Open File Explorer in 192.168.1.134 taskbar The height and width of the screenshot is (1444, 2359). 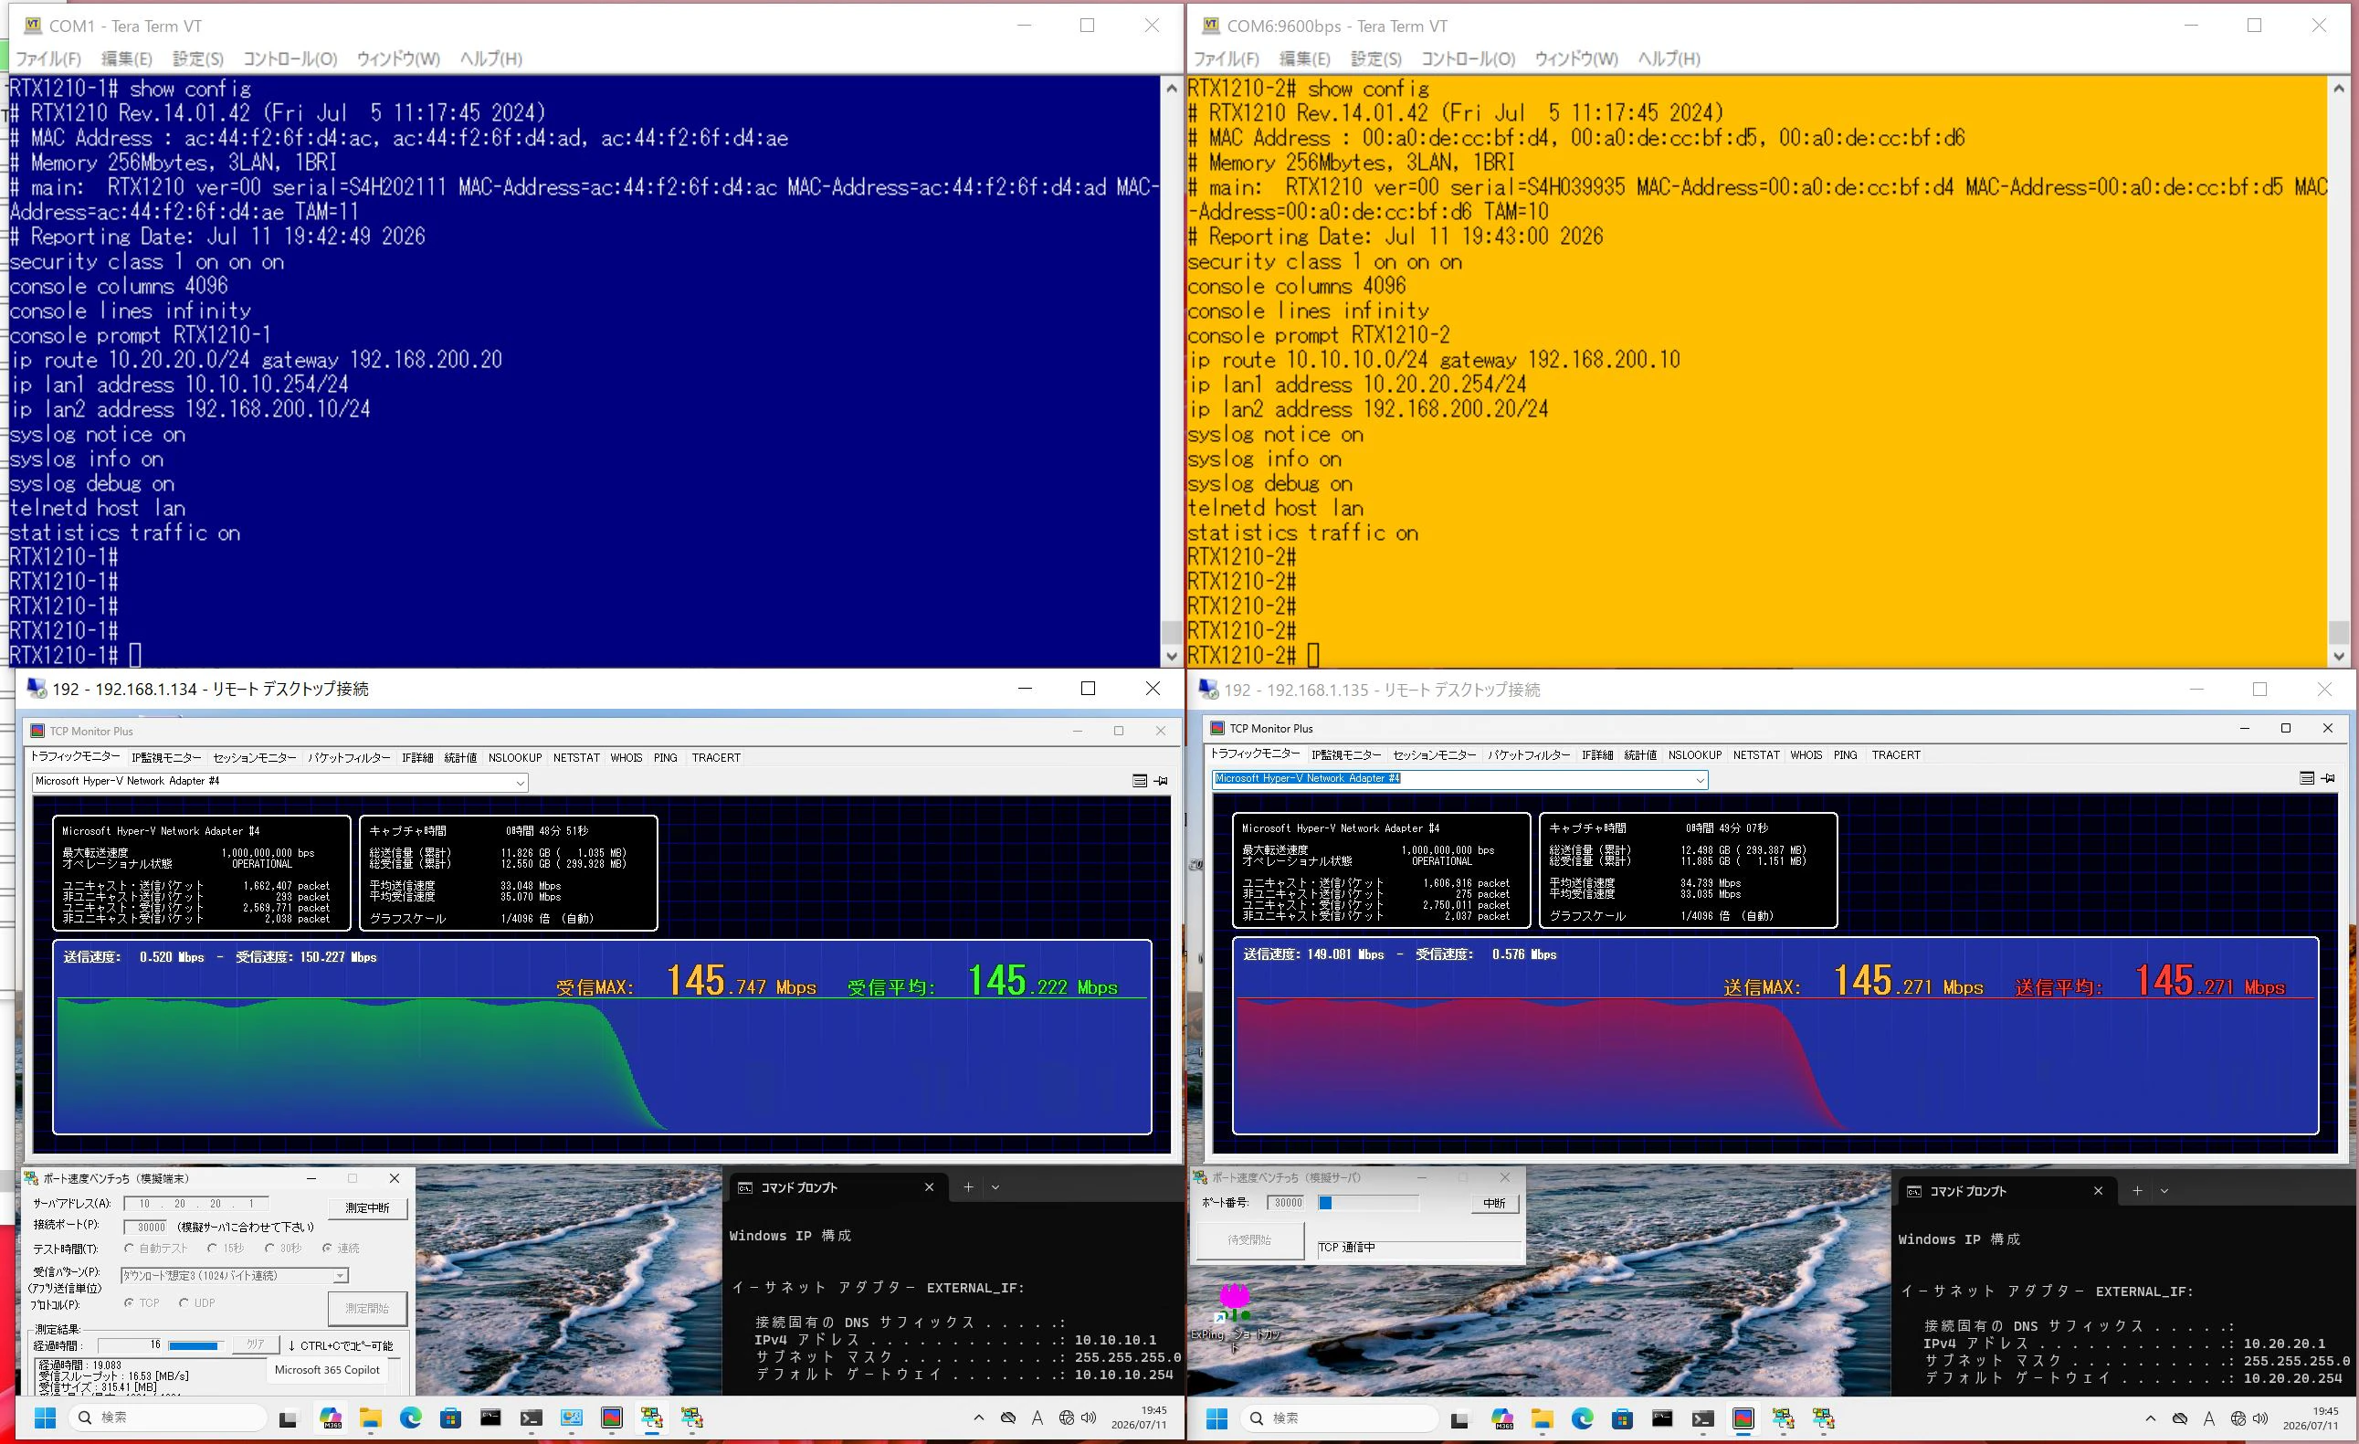371,1419
